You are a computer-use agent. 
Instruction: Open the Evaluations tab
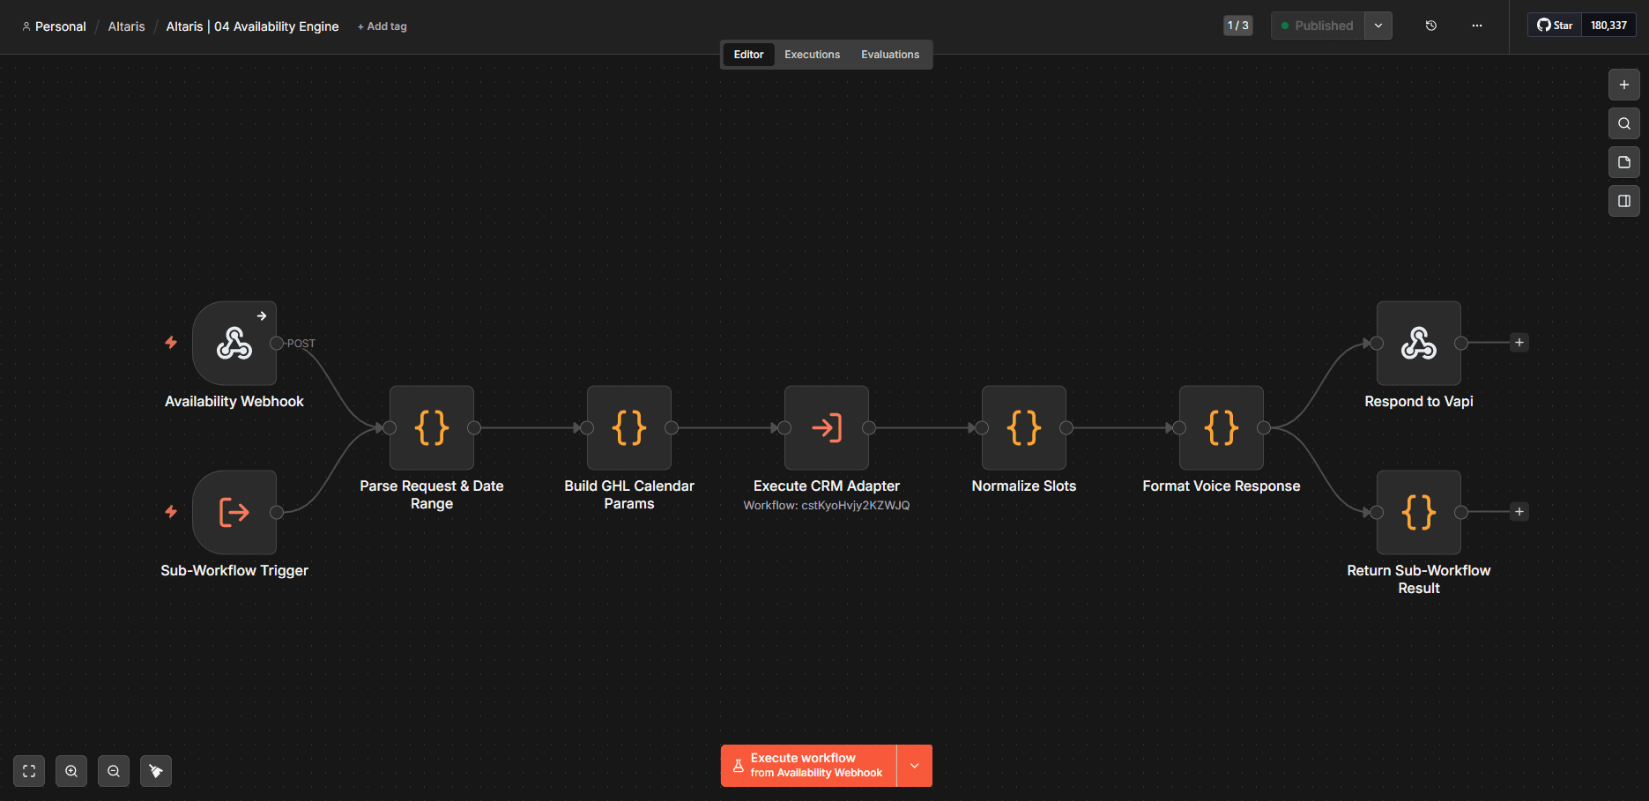[x=889, y=54]
